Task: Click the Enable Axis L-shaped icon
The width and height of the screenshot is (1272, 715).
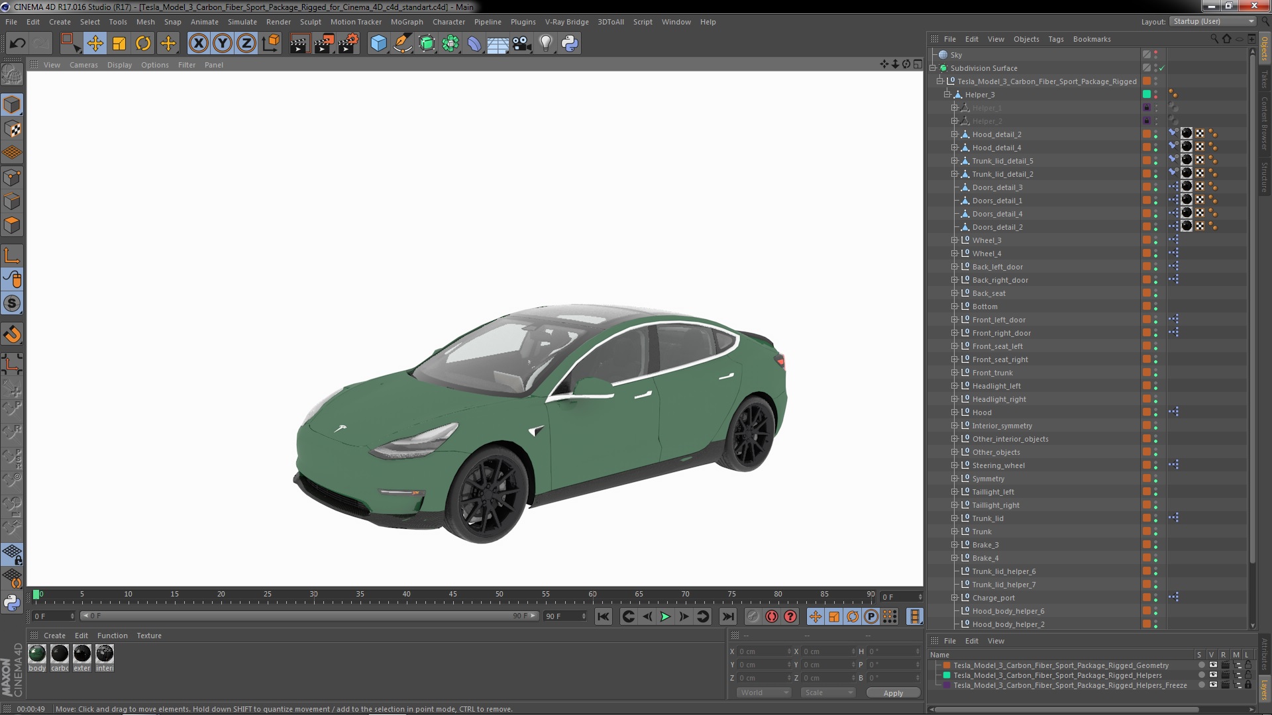Action: pyautogui.click(x=12, y=256)
